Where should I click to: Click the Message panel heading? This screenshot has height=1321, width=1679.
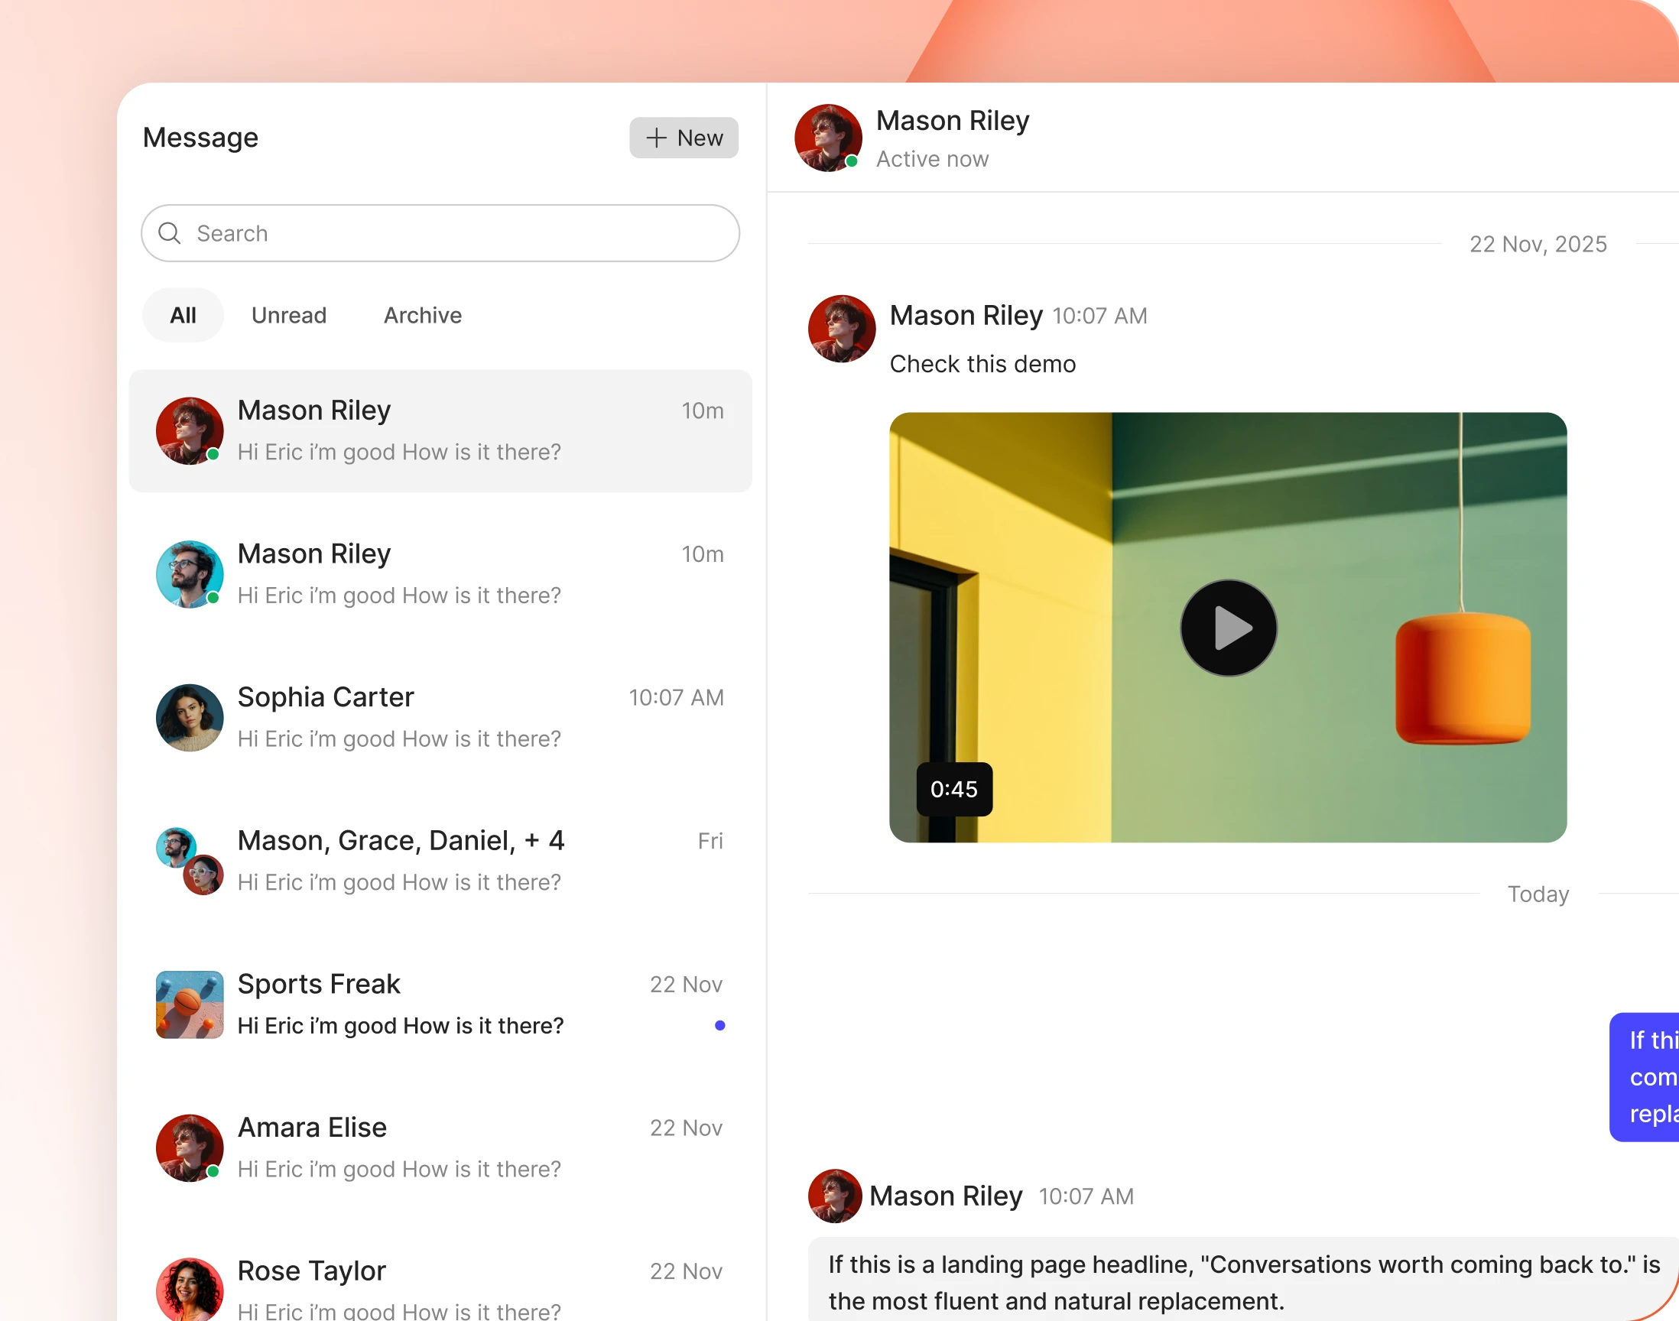pyautogui.click(x=200, y=138)
